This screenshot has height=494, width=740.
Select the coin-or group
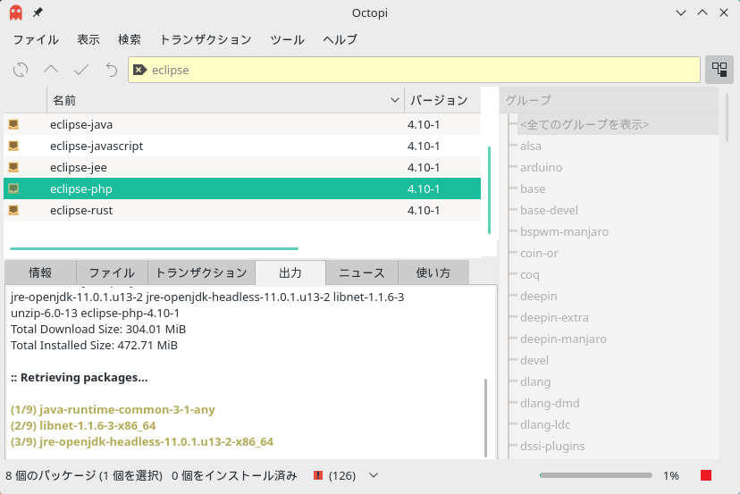pyautogui.click(x=539, y=253)
